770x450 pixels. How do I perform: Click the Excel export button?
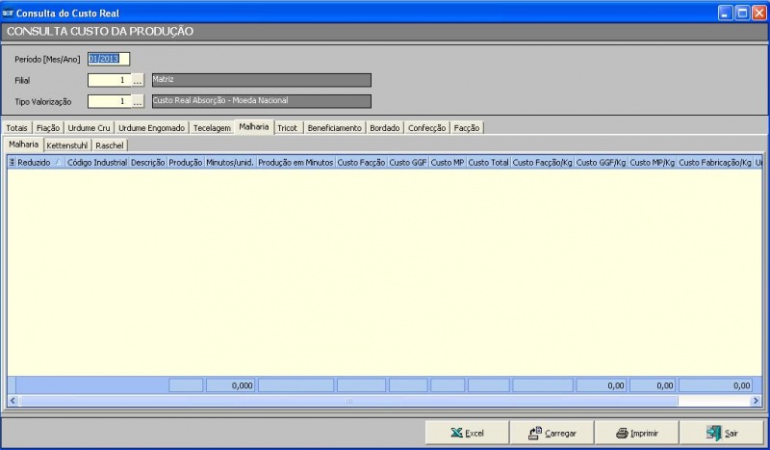coord(467,434)
